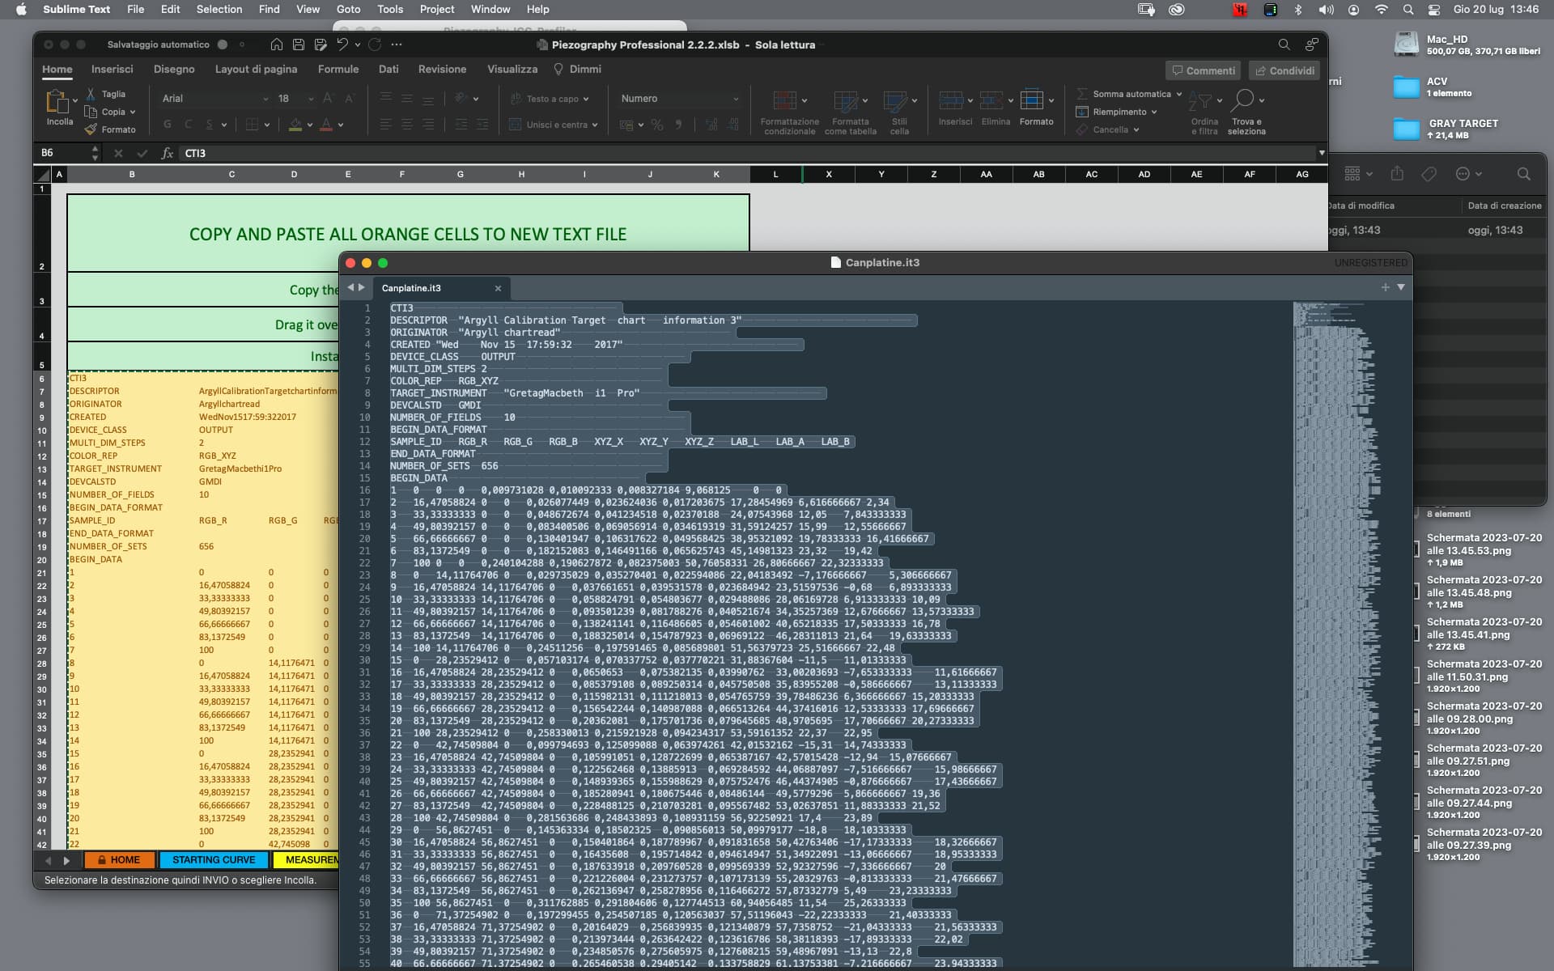This screenshot has width=1554, height=971.
Task: Click the Incolla paste icon
Action: tap(57, 103)
